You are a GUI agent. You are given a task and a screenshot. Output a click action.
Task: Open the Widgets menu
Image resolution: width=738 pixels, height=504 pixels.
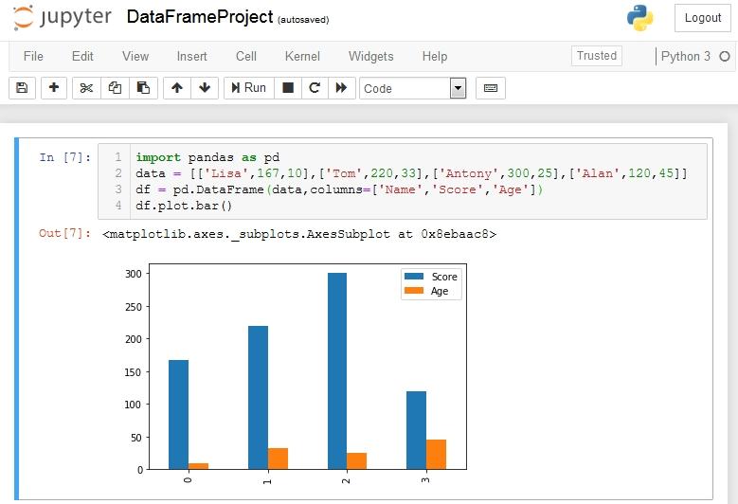370,56
